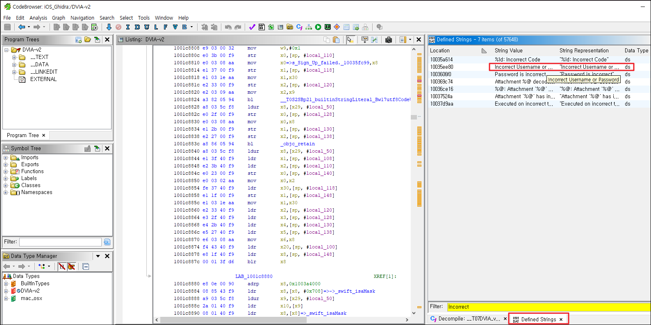Viewport: 651px width, 325px height.
Task: Select next Data navigation icon D
Action: [x=137, y=27]
